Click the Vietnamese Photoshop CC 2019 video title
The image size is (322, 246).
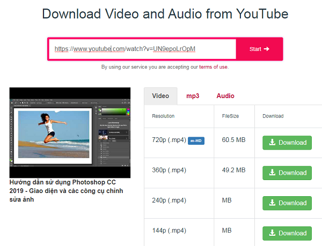(x=66, y=191)
